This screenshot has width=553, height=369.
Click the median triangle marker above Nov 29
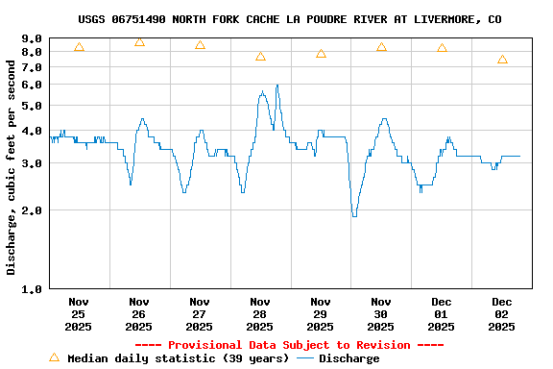tap(321, 54)
